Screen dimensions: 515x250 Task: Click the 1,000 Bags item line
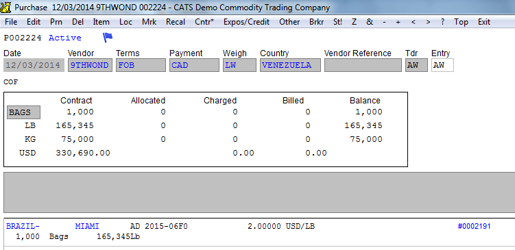click(42, 236)
